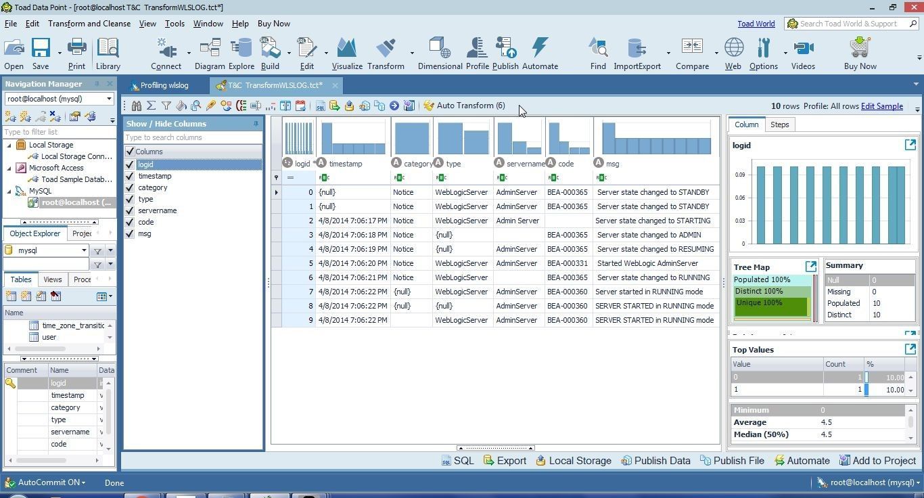Screen dimensions: 924x498
Task: Click the highlighter icon in transform toolbar
Action: (210, 106)
